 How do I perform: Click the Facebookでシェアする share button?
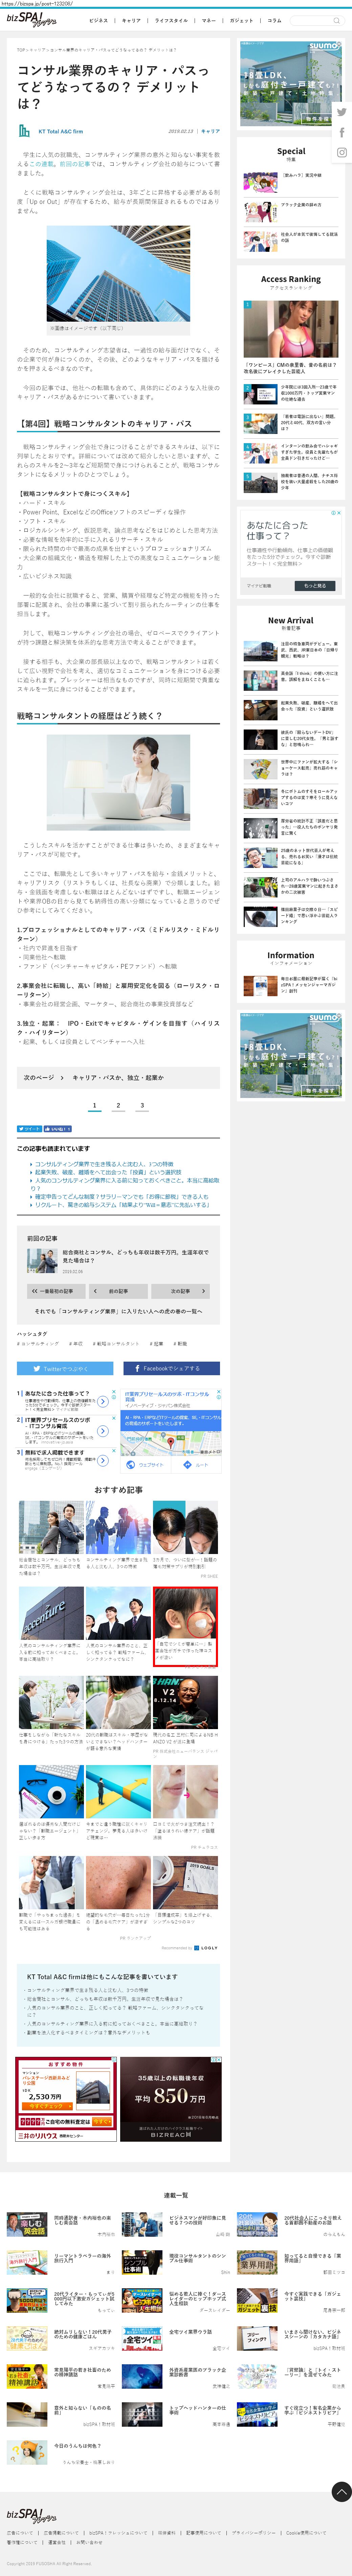[172, 1368]
